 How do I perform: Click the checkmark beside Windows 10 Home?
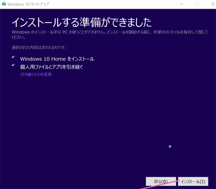tap(13, 57)
